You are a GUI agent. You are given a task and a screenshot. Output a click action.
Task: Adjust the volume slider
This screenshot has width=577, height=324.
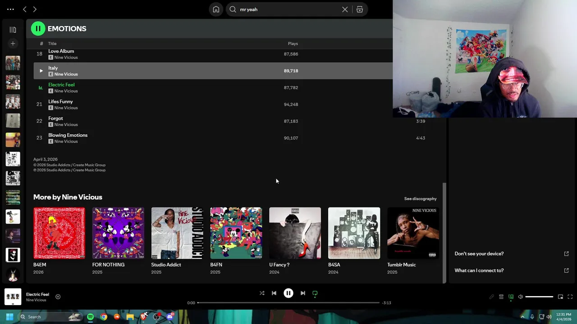539,297
